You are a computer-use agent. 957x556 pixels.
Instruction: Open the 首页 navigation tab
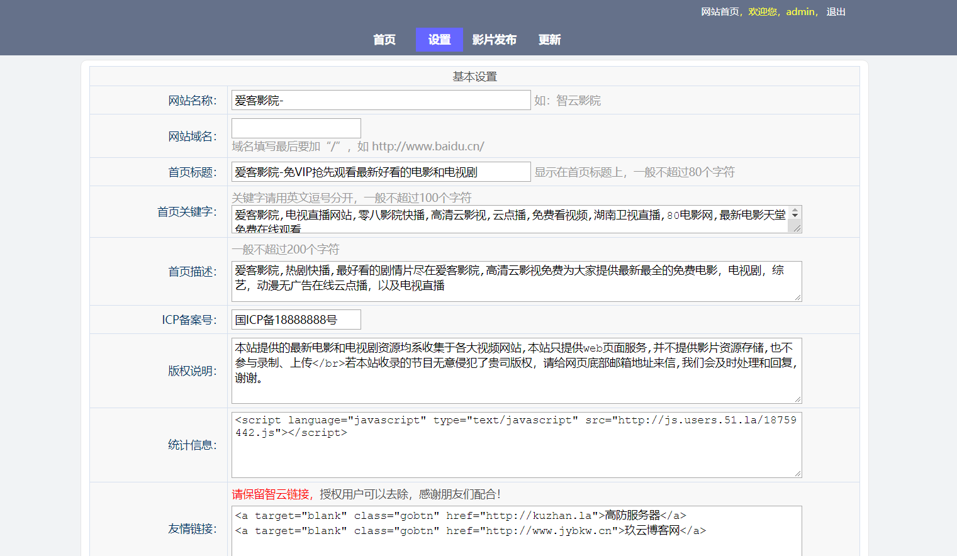click(384, 40)
